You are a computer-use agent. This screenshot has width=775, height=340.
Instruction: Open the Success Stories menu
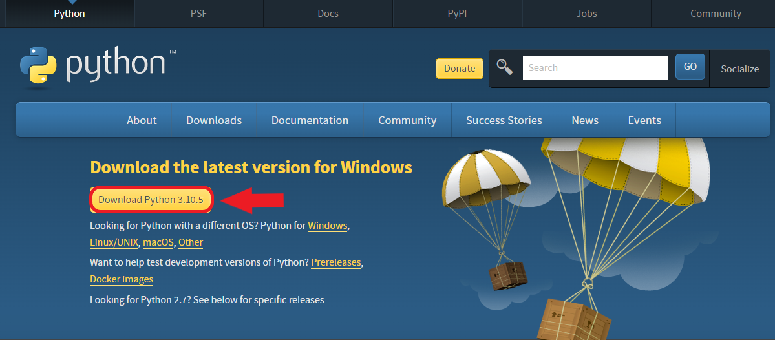[x=504, y=120]
